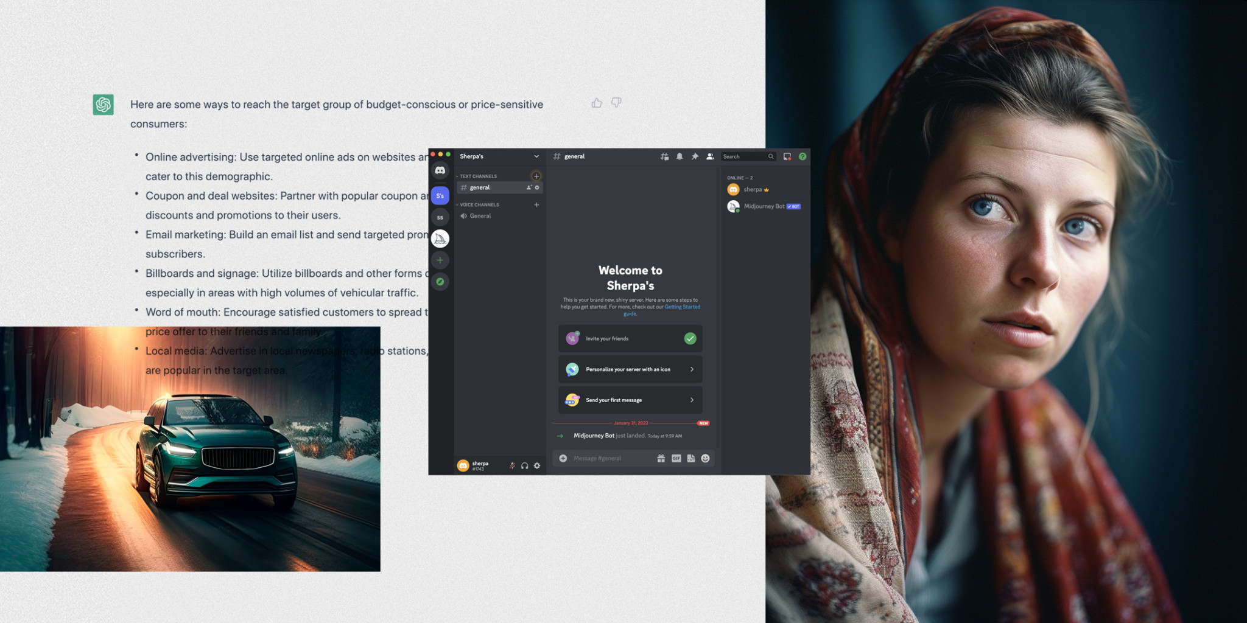This screenshot has height=623, width=1247.
Task: Click the 'January 31, 2023' date divider text
Action: (x=631, y=423)
